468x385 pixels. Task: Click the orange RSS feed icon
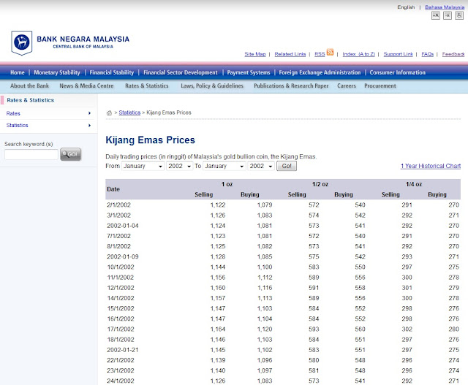pyautogui.click(x=330, y=52)
